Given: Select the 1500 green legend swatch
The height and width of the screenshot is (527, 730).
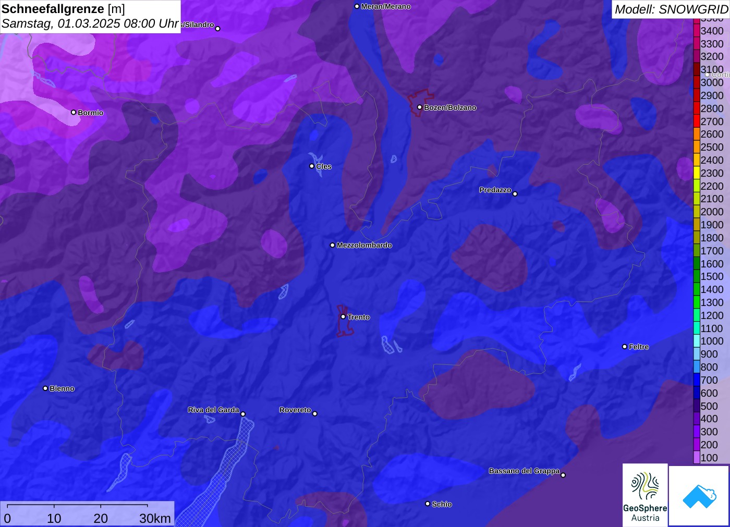Looking at the screenshot, I should click(697, 276).
